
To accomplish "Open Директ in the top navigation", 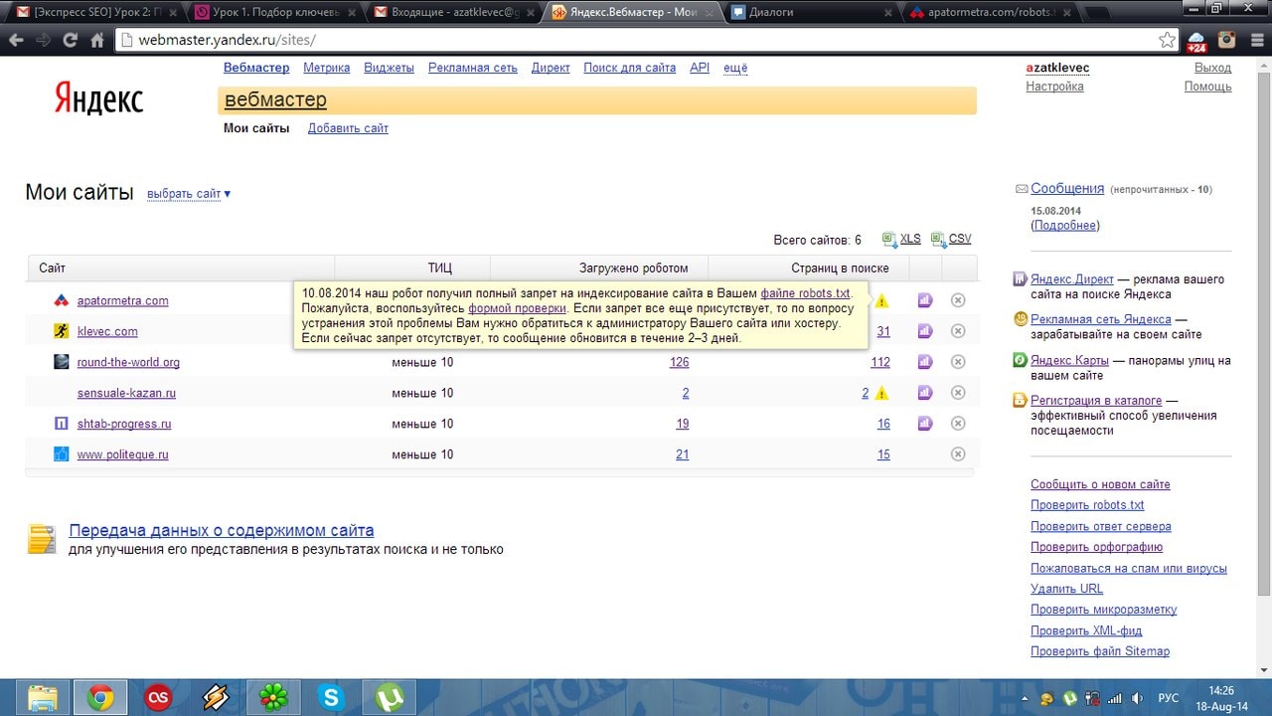I will [551, 68].
